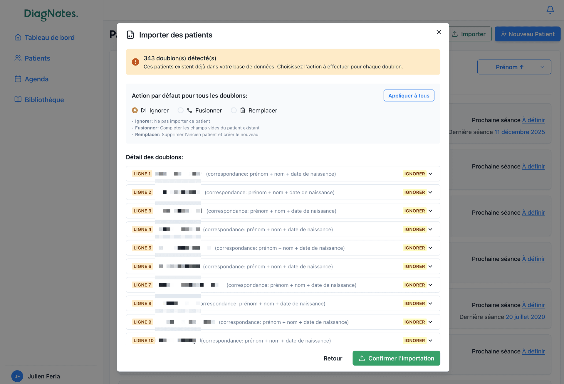Select the Fusionner radio button

tap(181, 110)
